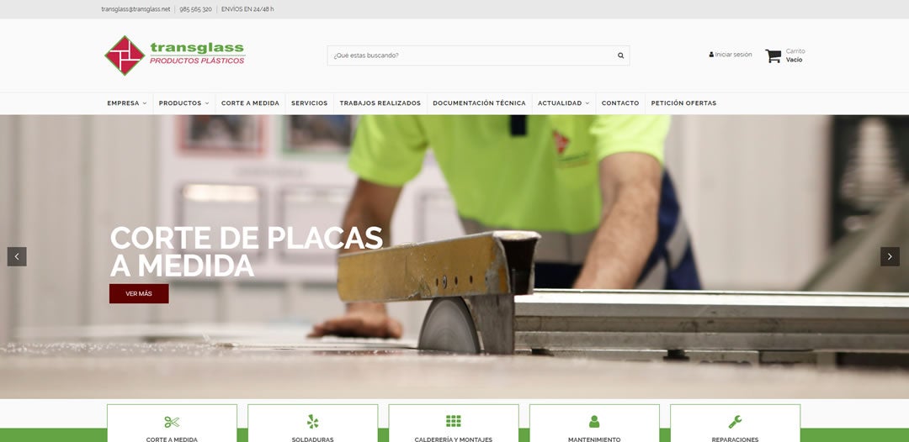
Task: Expand the Empresa menu chevron
Action: coord(145,103)
